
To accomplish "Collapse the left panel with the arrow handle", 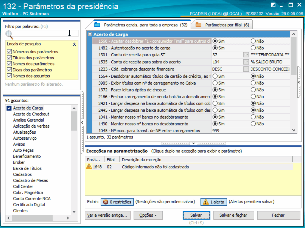I will click(82, 123).
